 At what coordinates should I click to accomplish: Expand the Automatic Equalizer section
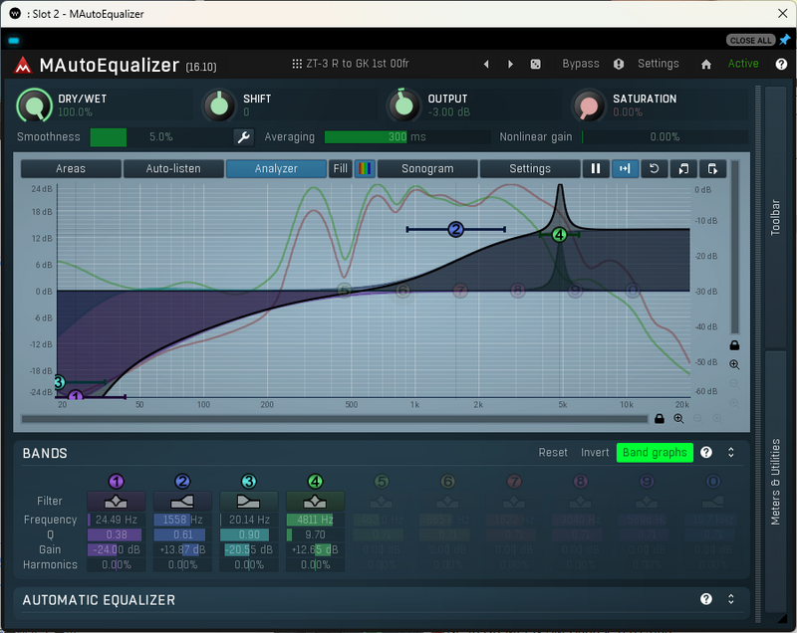[731, 599]
